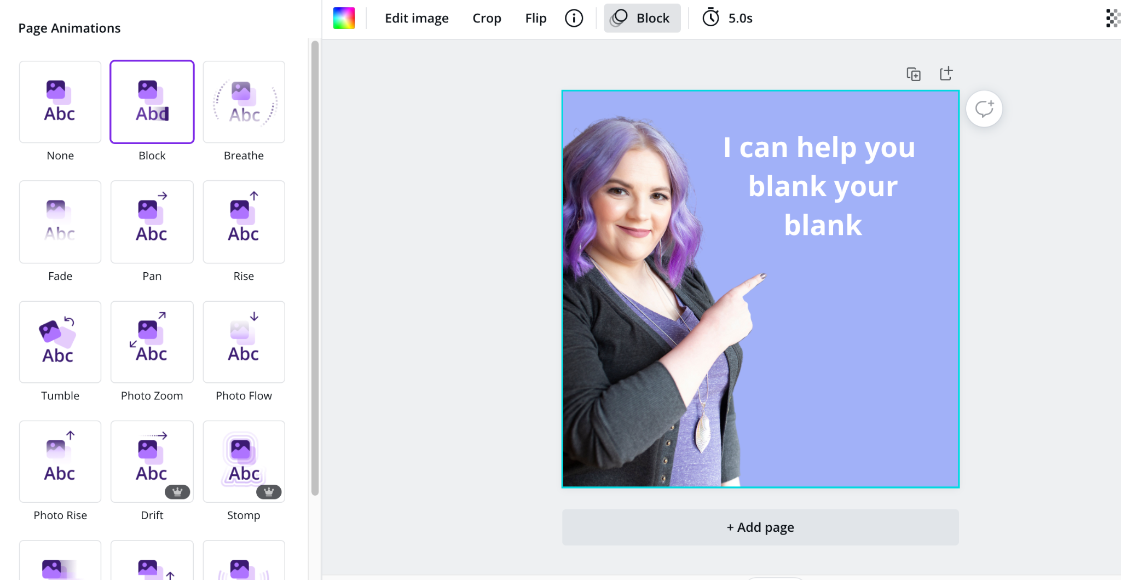Click the crown badge on Stomp
The width and height of the screenshot is (1121, 580).
point(269,492)
